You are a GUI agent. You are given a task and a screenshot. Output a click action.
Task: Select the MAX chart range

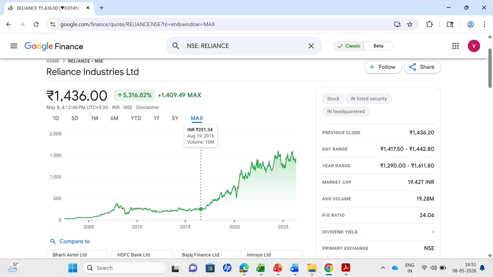tap(197, 118)
